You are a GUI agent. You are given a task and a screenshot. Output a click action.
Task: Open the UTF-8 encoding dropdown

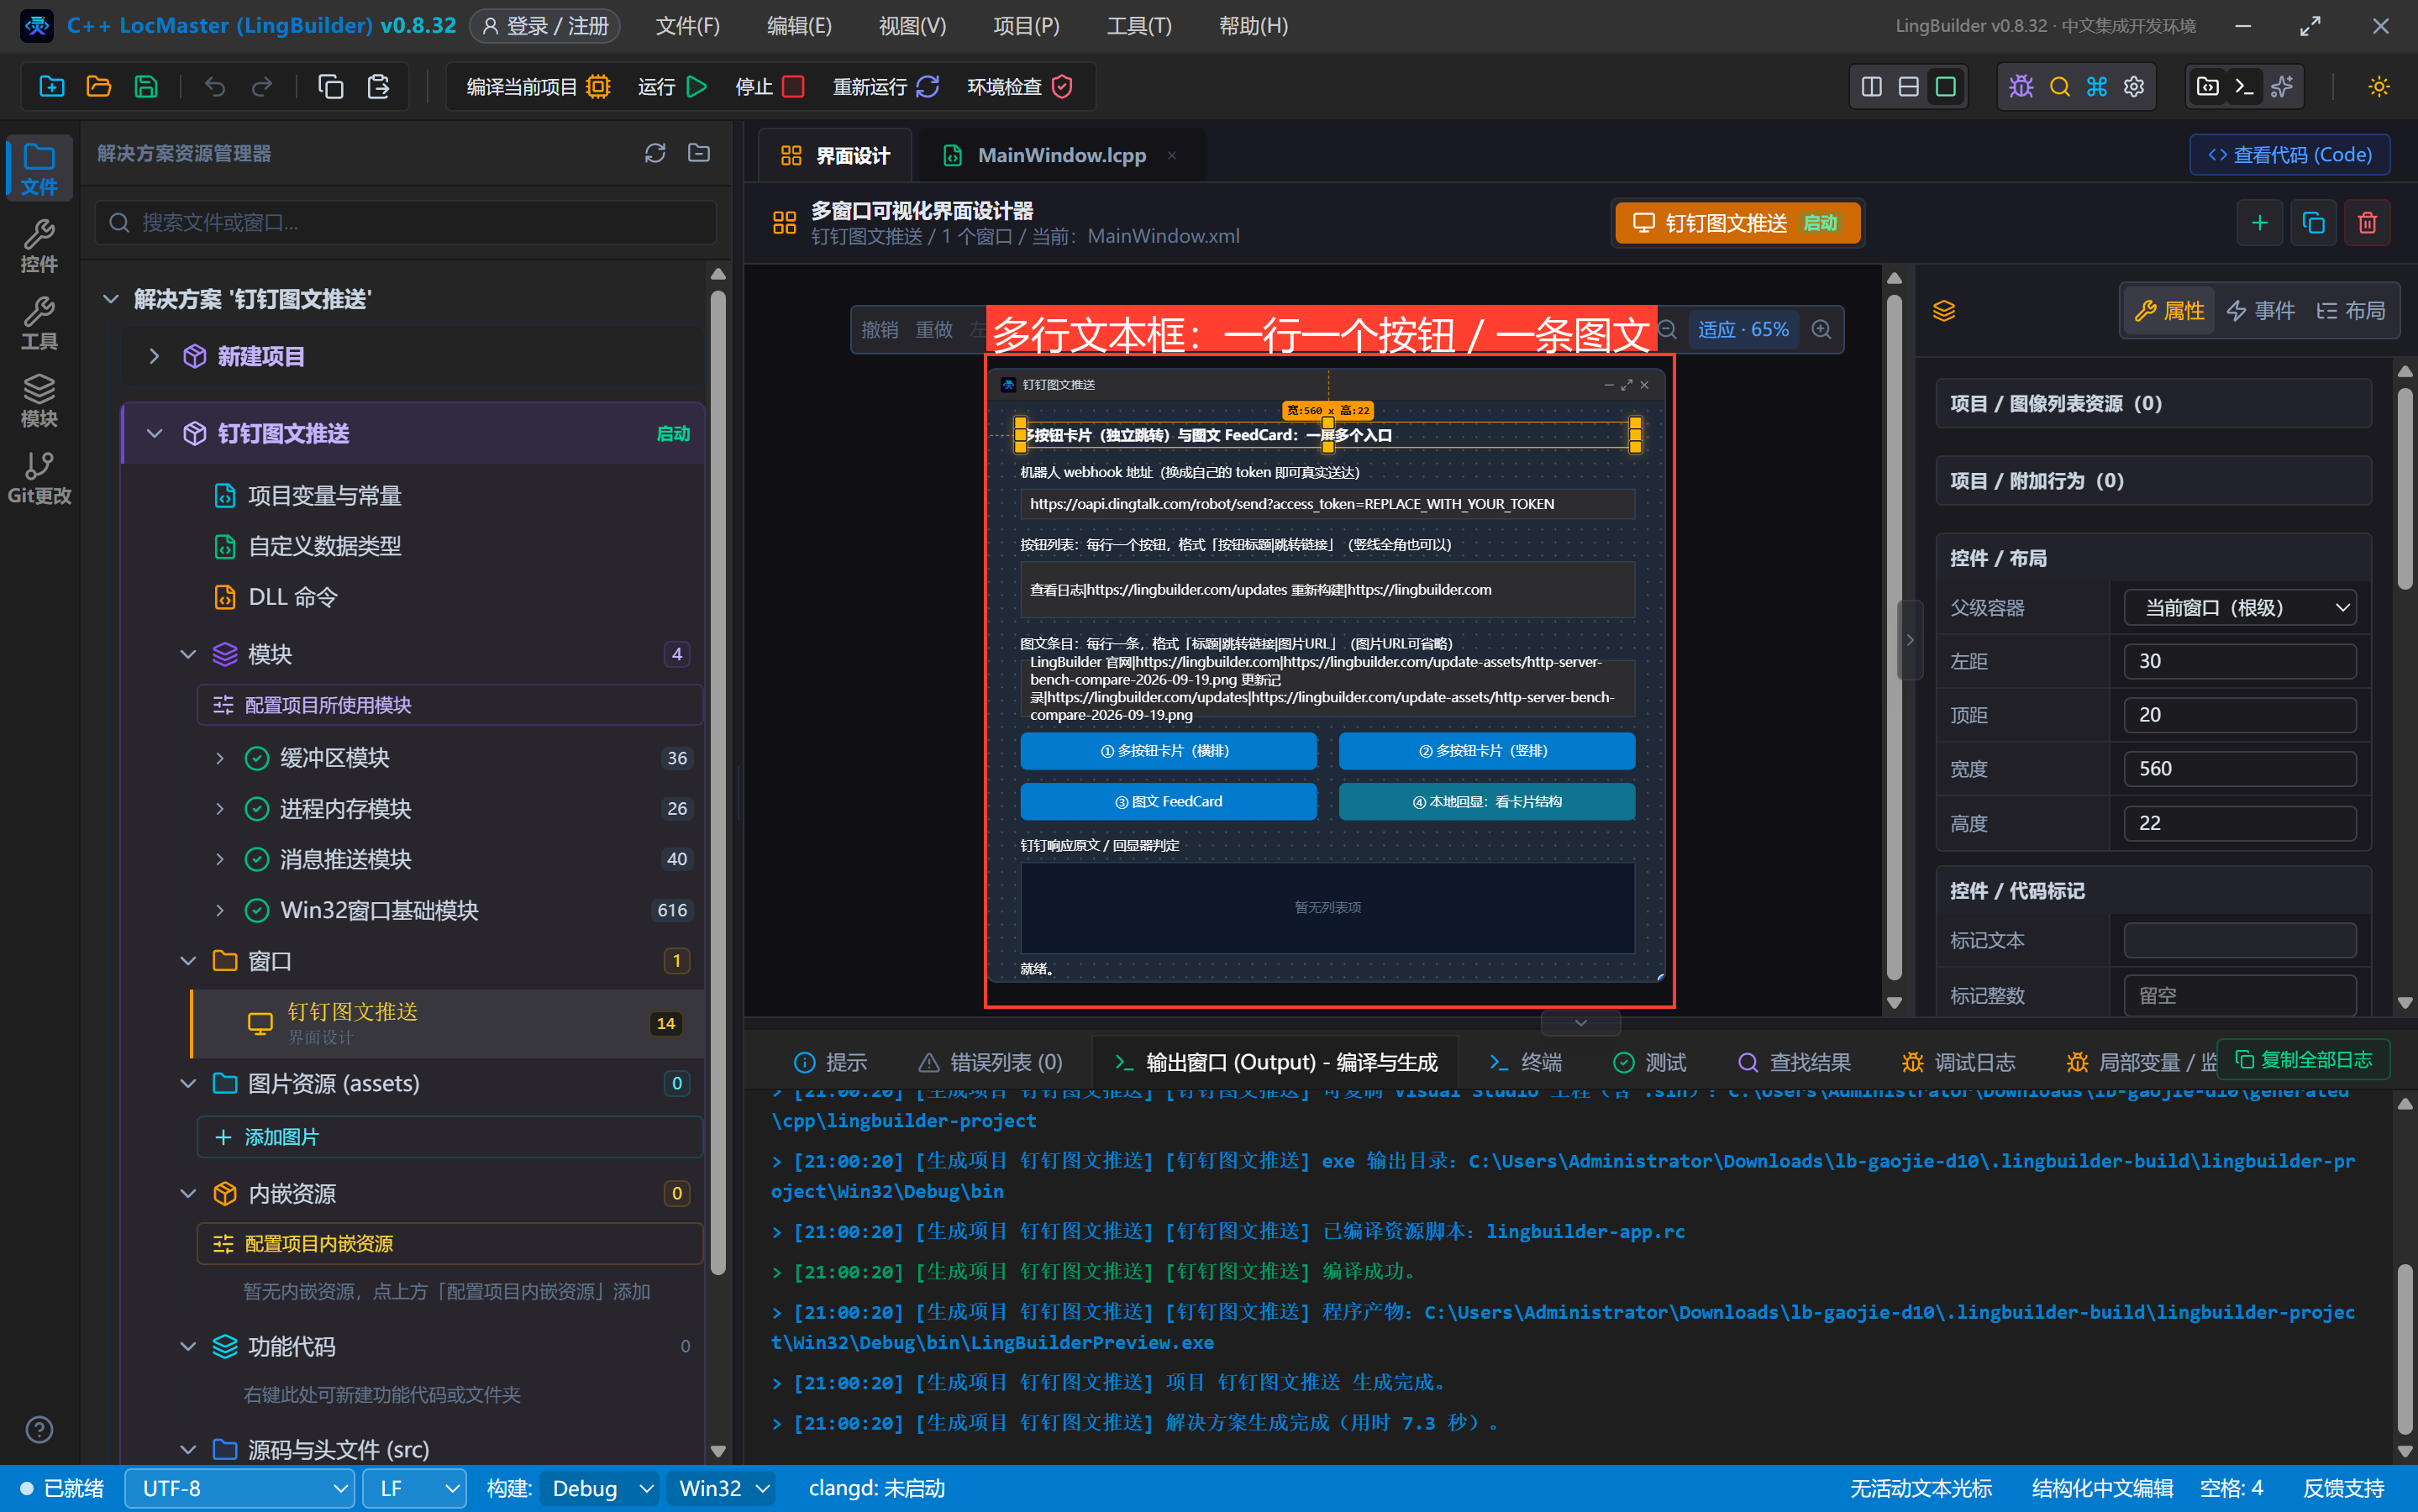(x=240, y=1489)
